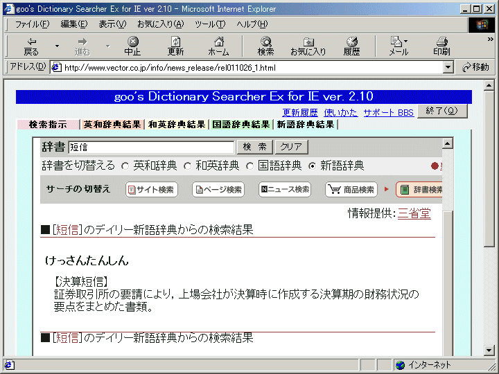Image resolution: width=499 pixels, height=374 pixels.
Task: Open the ヘルプ(H) menu
Action: click(x=252, y=24)
